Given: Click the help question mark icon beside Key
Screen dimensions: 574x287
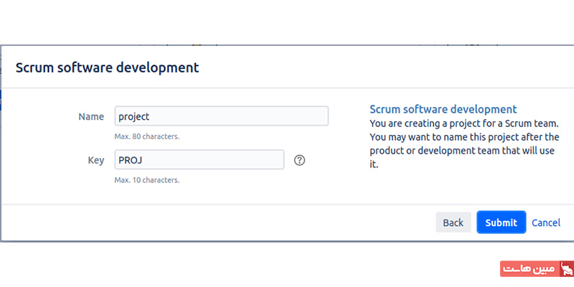Looking at the screenshot, I should point(299,160).
